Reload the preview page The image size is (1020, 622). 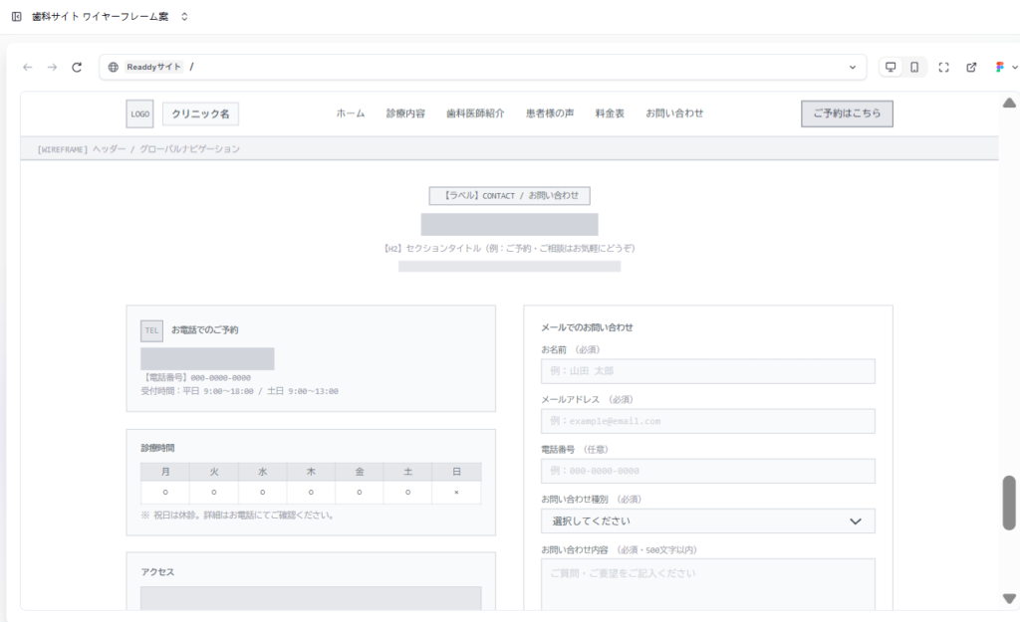pos(77,67)
